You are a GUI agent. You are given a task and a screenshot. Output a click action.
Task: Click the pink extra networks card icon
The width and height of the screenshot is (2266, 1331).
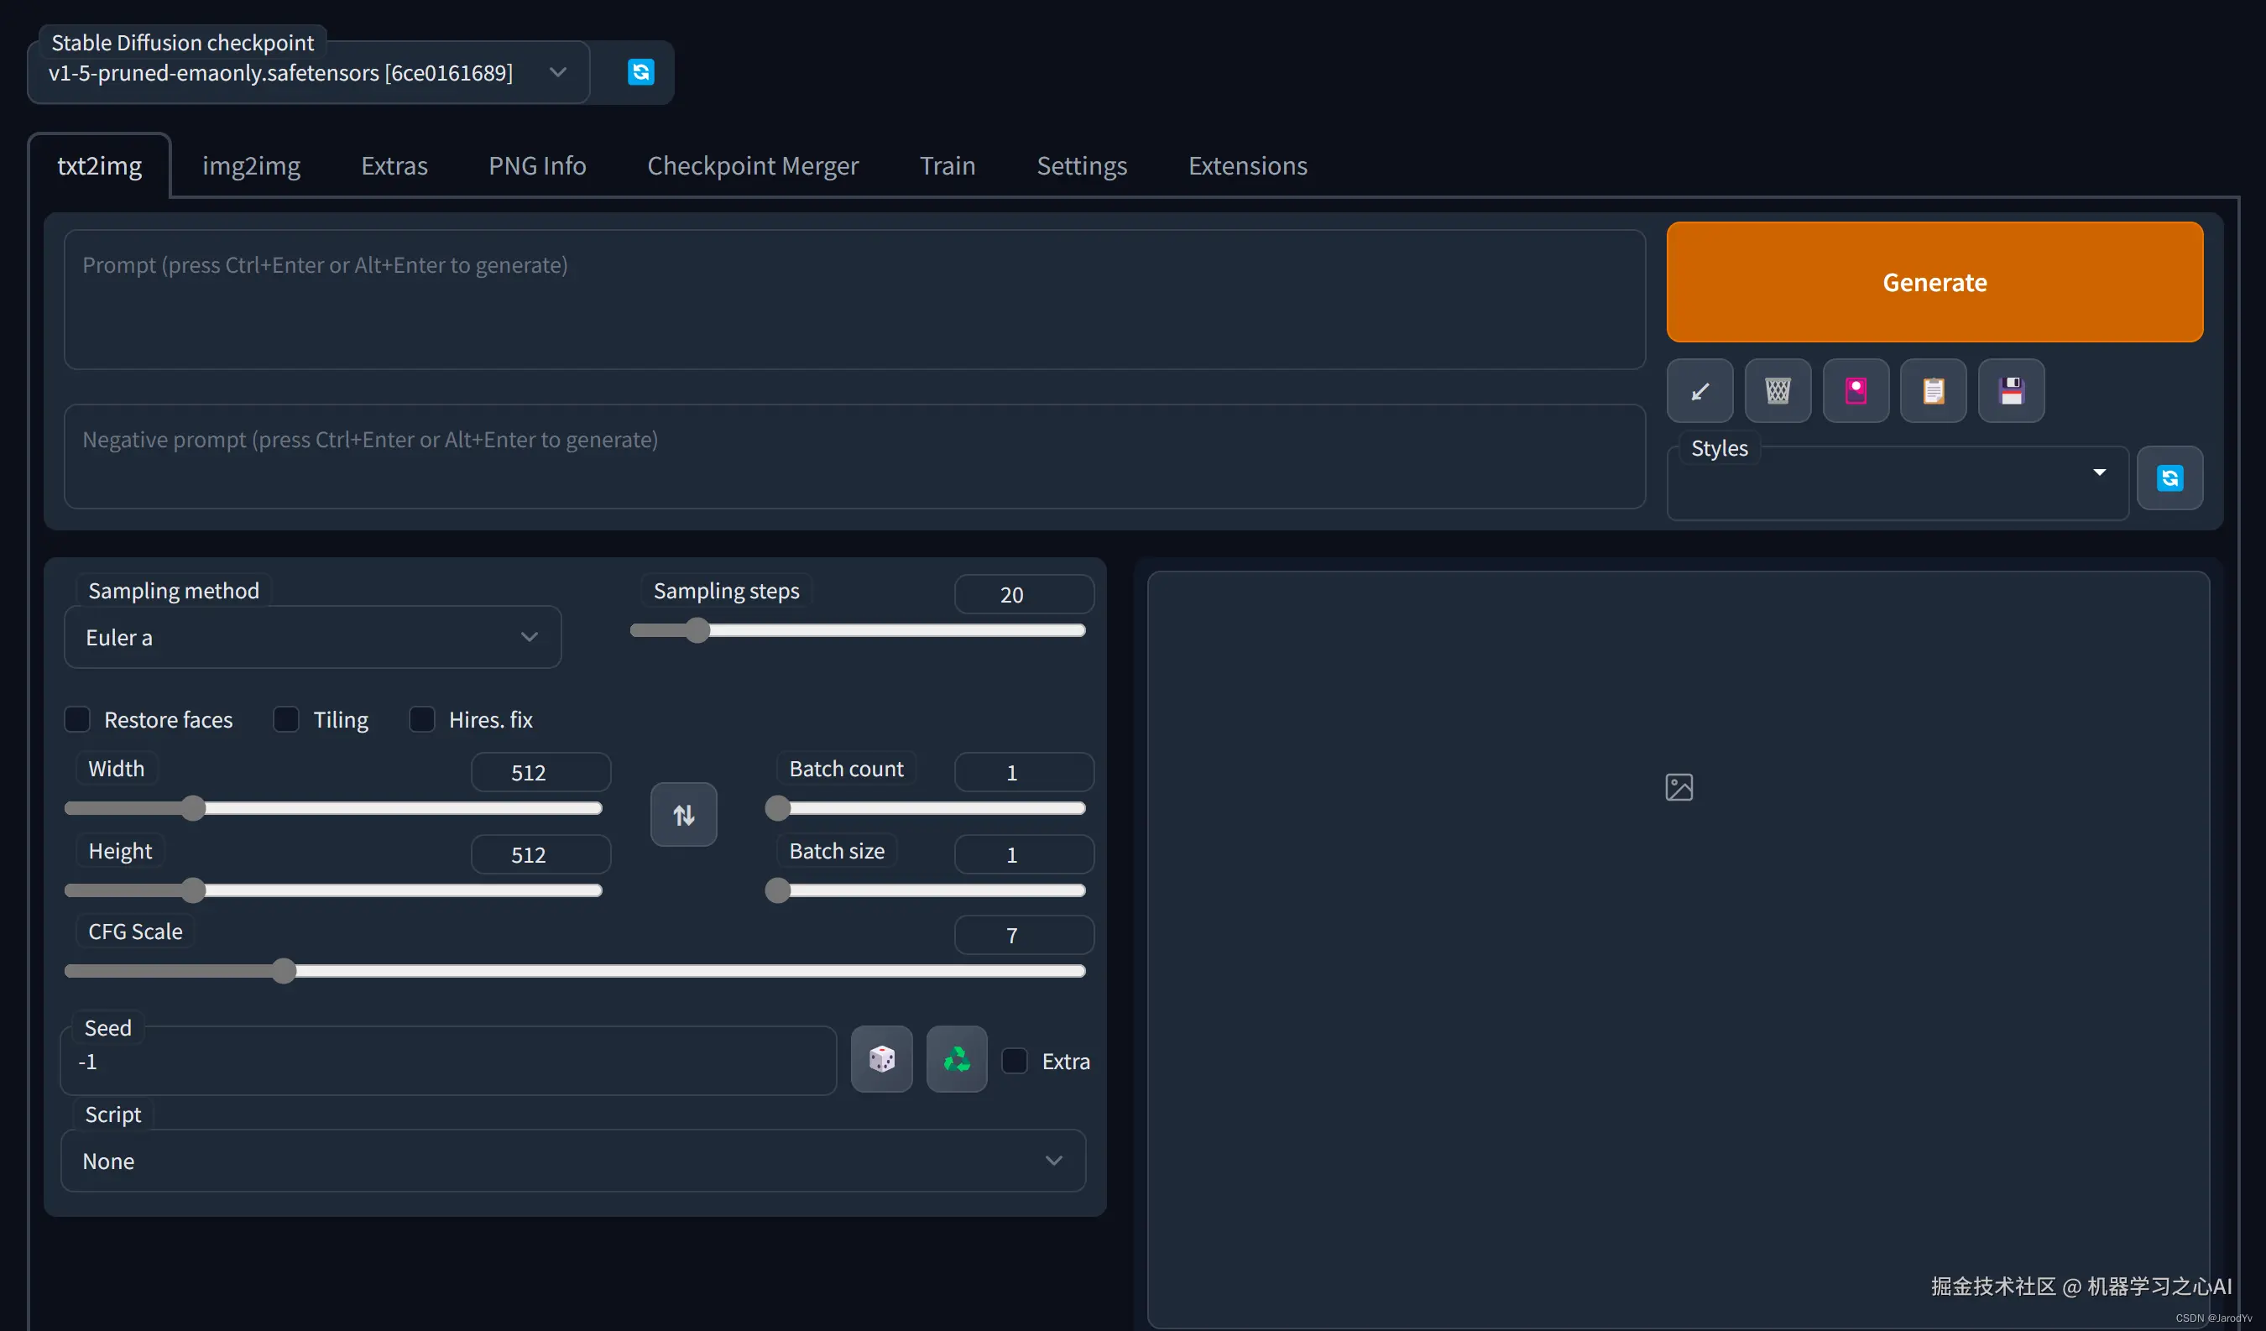(1855, 391)
